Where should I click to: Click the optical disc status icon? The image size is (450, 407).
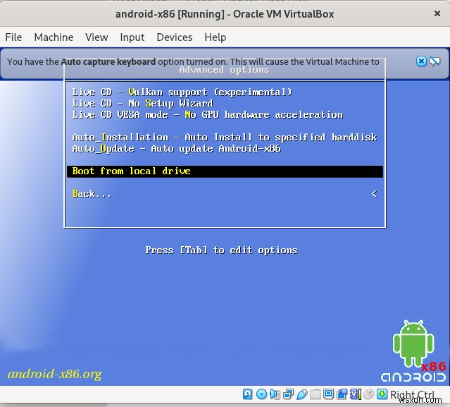point(261,394)
